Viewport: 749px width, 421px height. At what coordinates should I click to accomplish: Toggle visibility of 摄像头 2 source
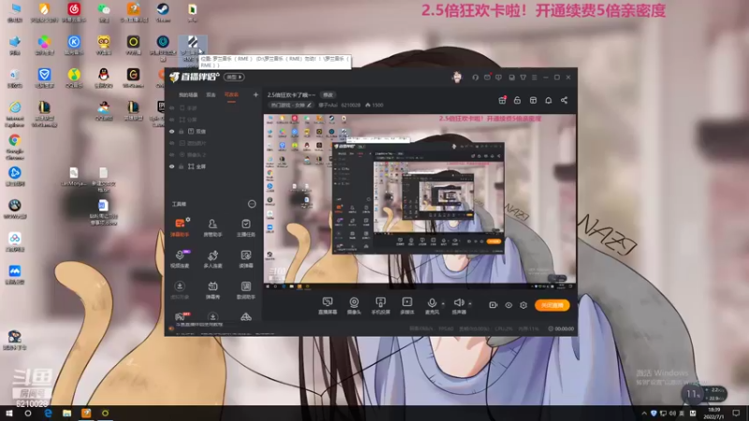(x=172, y=154)
